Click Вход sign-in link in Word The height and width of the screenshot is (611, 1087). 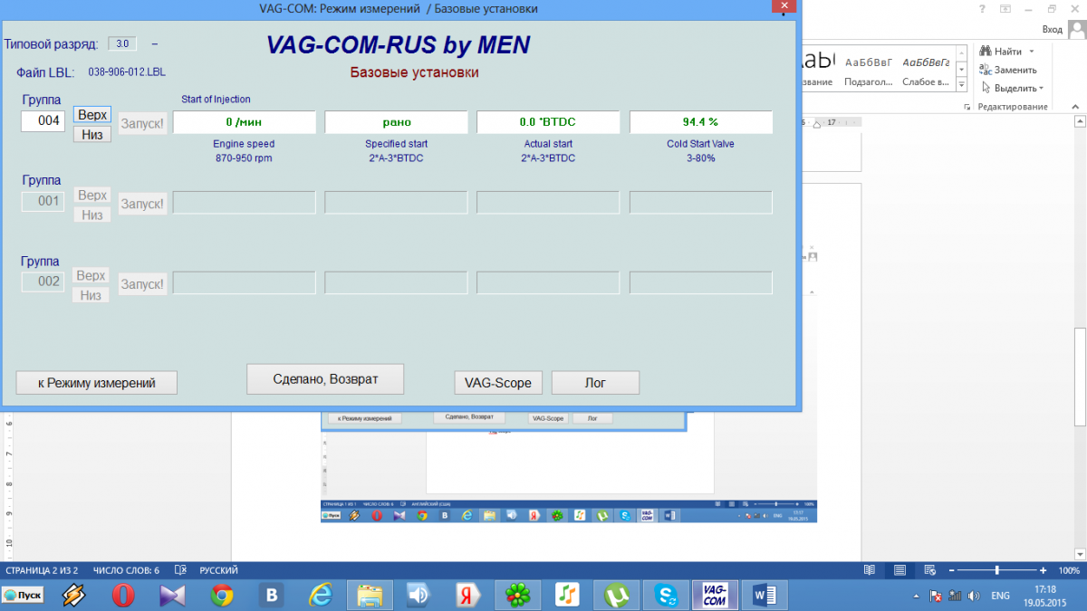pyautogui.click(x=1052, y=29)
